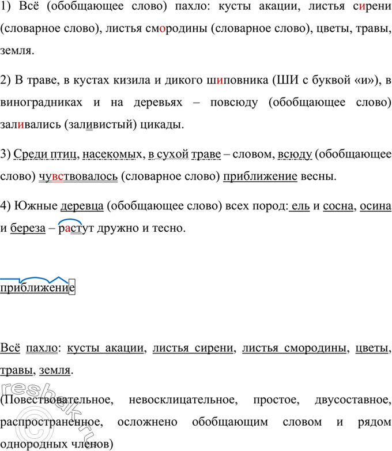Select the phrase «в сухой траве»
Screen dimensions: 392x451
(x=184, y=155)
